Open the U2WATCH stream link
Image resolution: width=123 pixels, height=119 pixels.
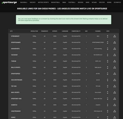(14, 105)
